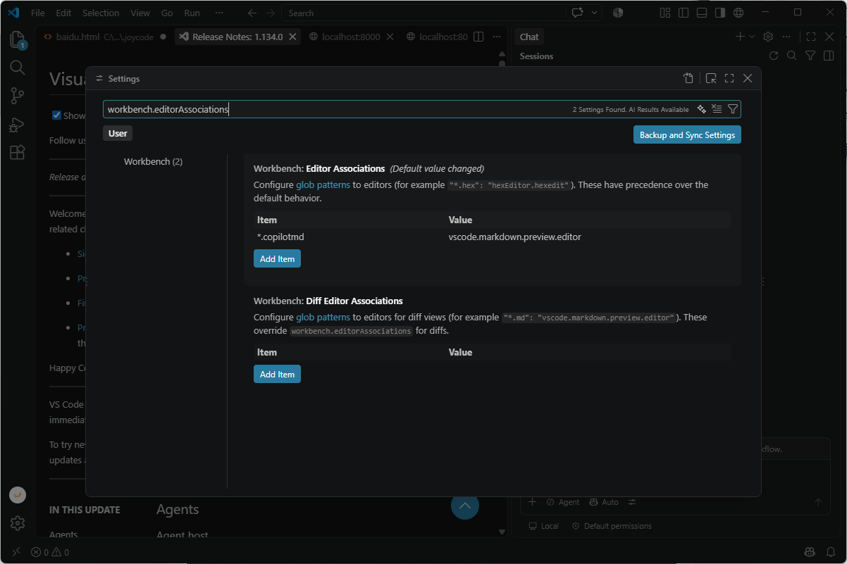Open the settings filter funnel

pyautogui.click(x=733, y=109)
